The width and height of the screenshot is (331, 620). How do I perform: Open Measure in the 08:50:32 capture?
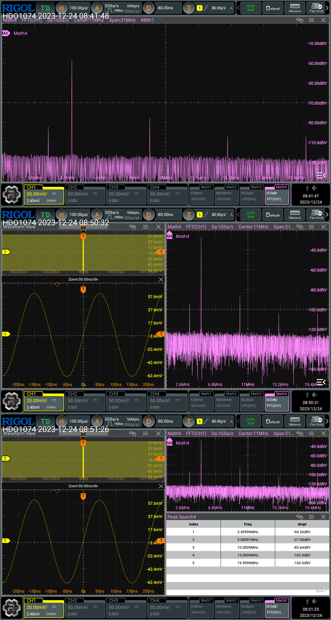click(x=295, y=215)
